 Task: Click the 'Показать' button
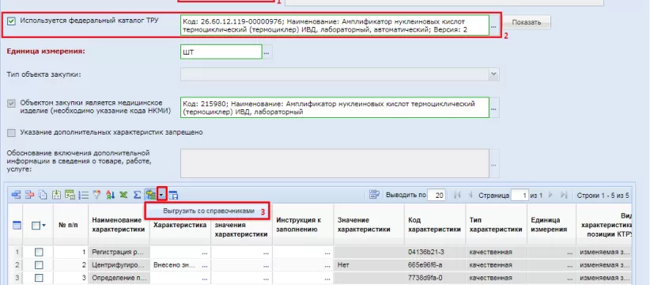click(527, 22)
